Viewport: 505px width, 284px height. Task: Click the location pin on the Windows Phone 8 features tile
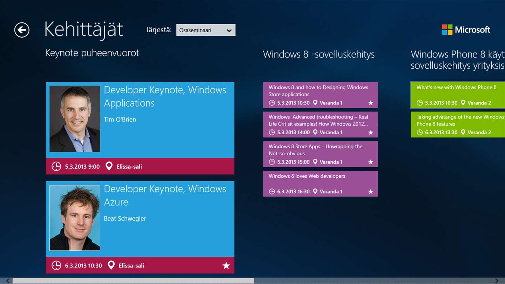(x=463, y=132)
